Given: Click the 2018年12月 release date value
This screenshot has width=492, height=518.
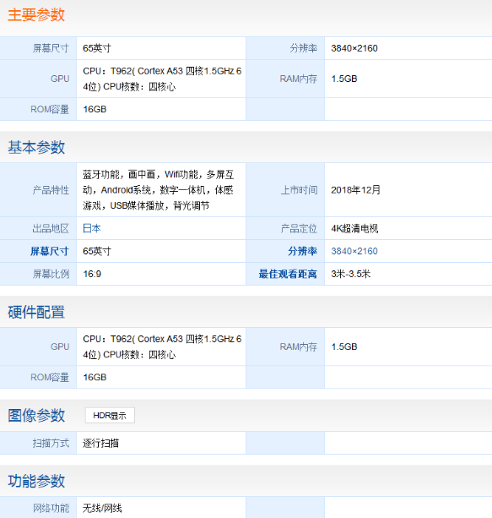Looking at the screenshot, I should click(356, 190).
